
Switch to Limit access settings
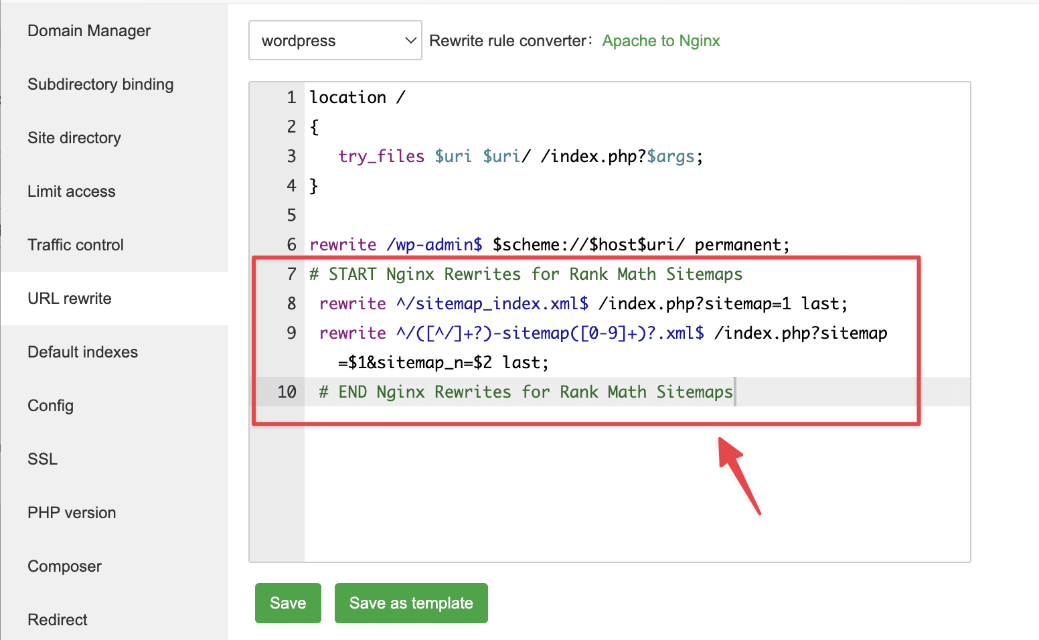click(x=71, y=191)
